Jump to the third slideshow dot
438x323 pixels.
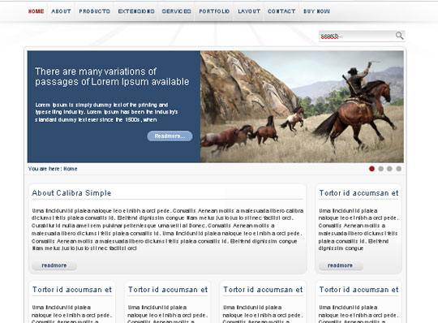pos(389,169)
